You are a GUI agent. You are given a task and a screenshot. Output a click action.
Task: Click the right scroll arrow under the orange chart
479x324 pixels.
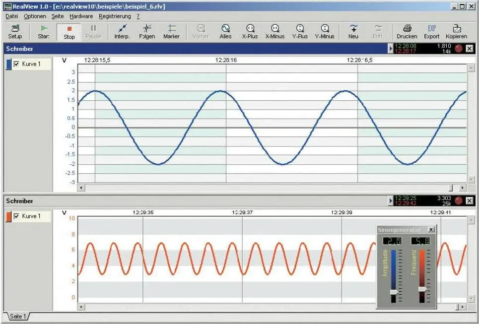pyautogui.click(x=463, y=306)
